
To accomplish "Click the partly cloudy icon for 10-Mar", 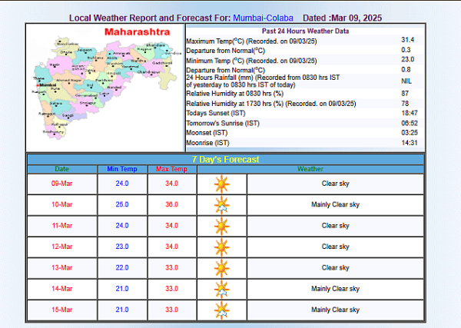I will tap(222, 205).
